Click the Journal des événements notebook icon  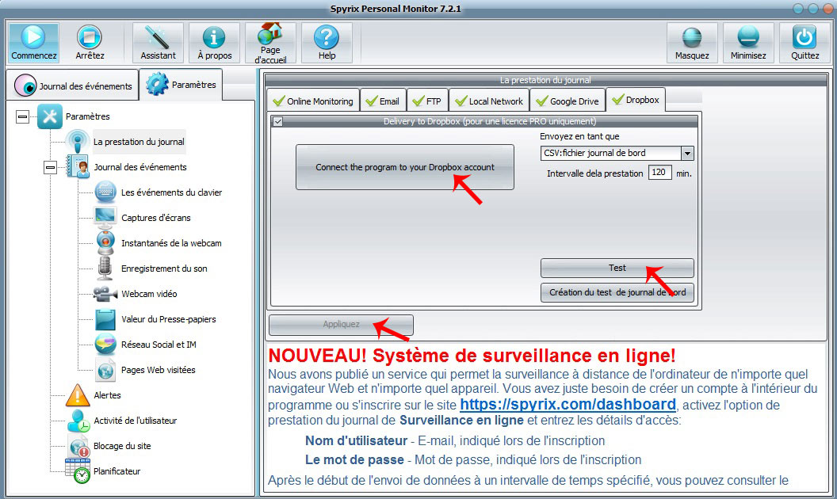pos(78,167)
